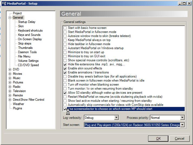193x145 pixels.
Task: Select Plugins in the tree
Action: (x=18, y=108)
